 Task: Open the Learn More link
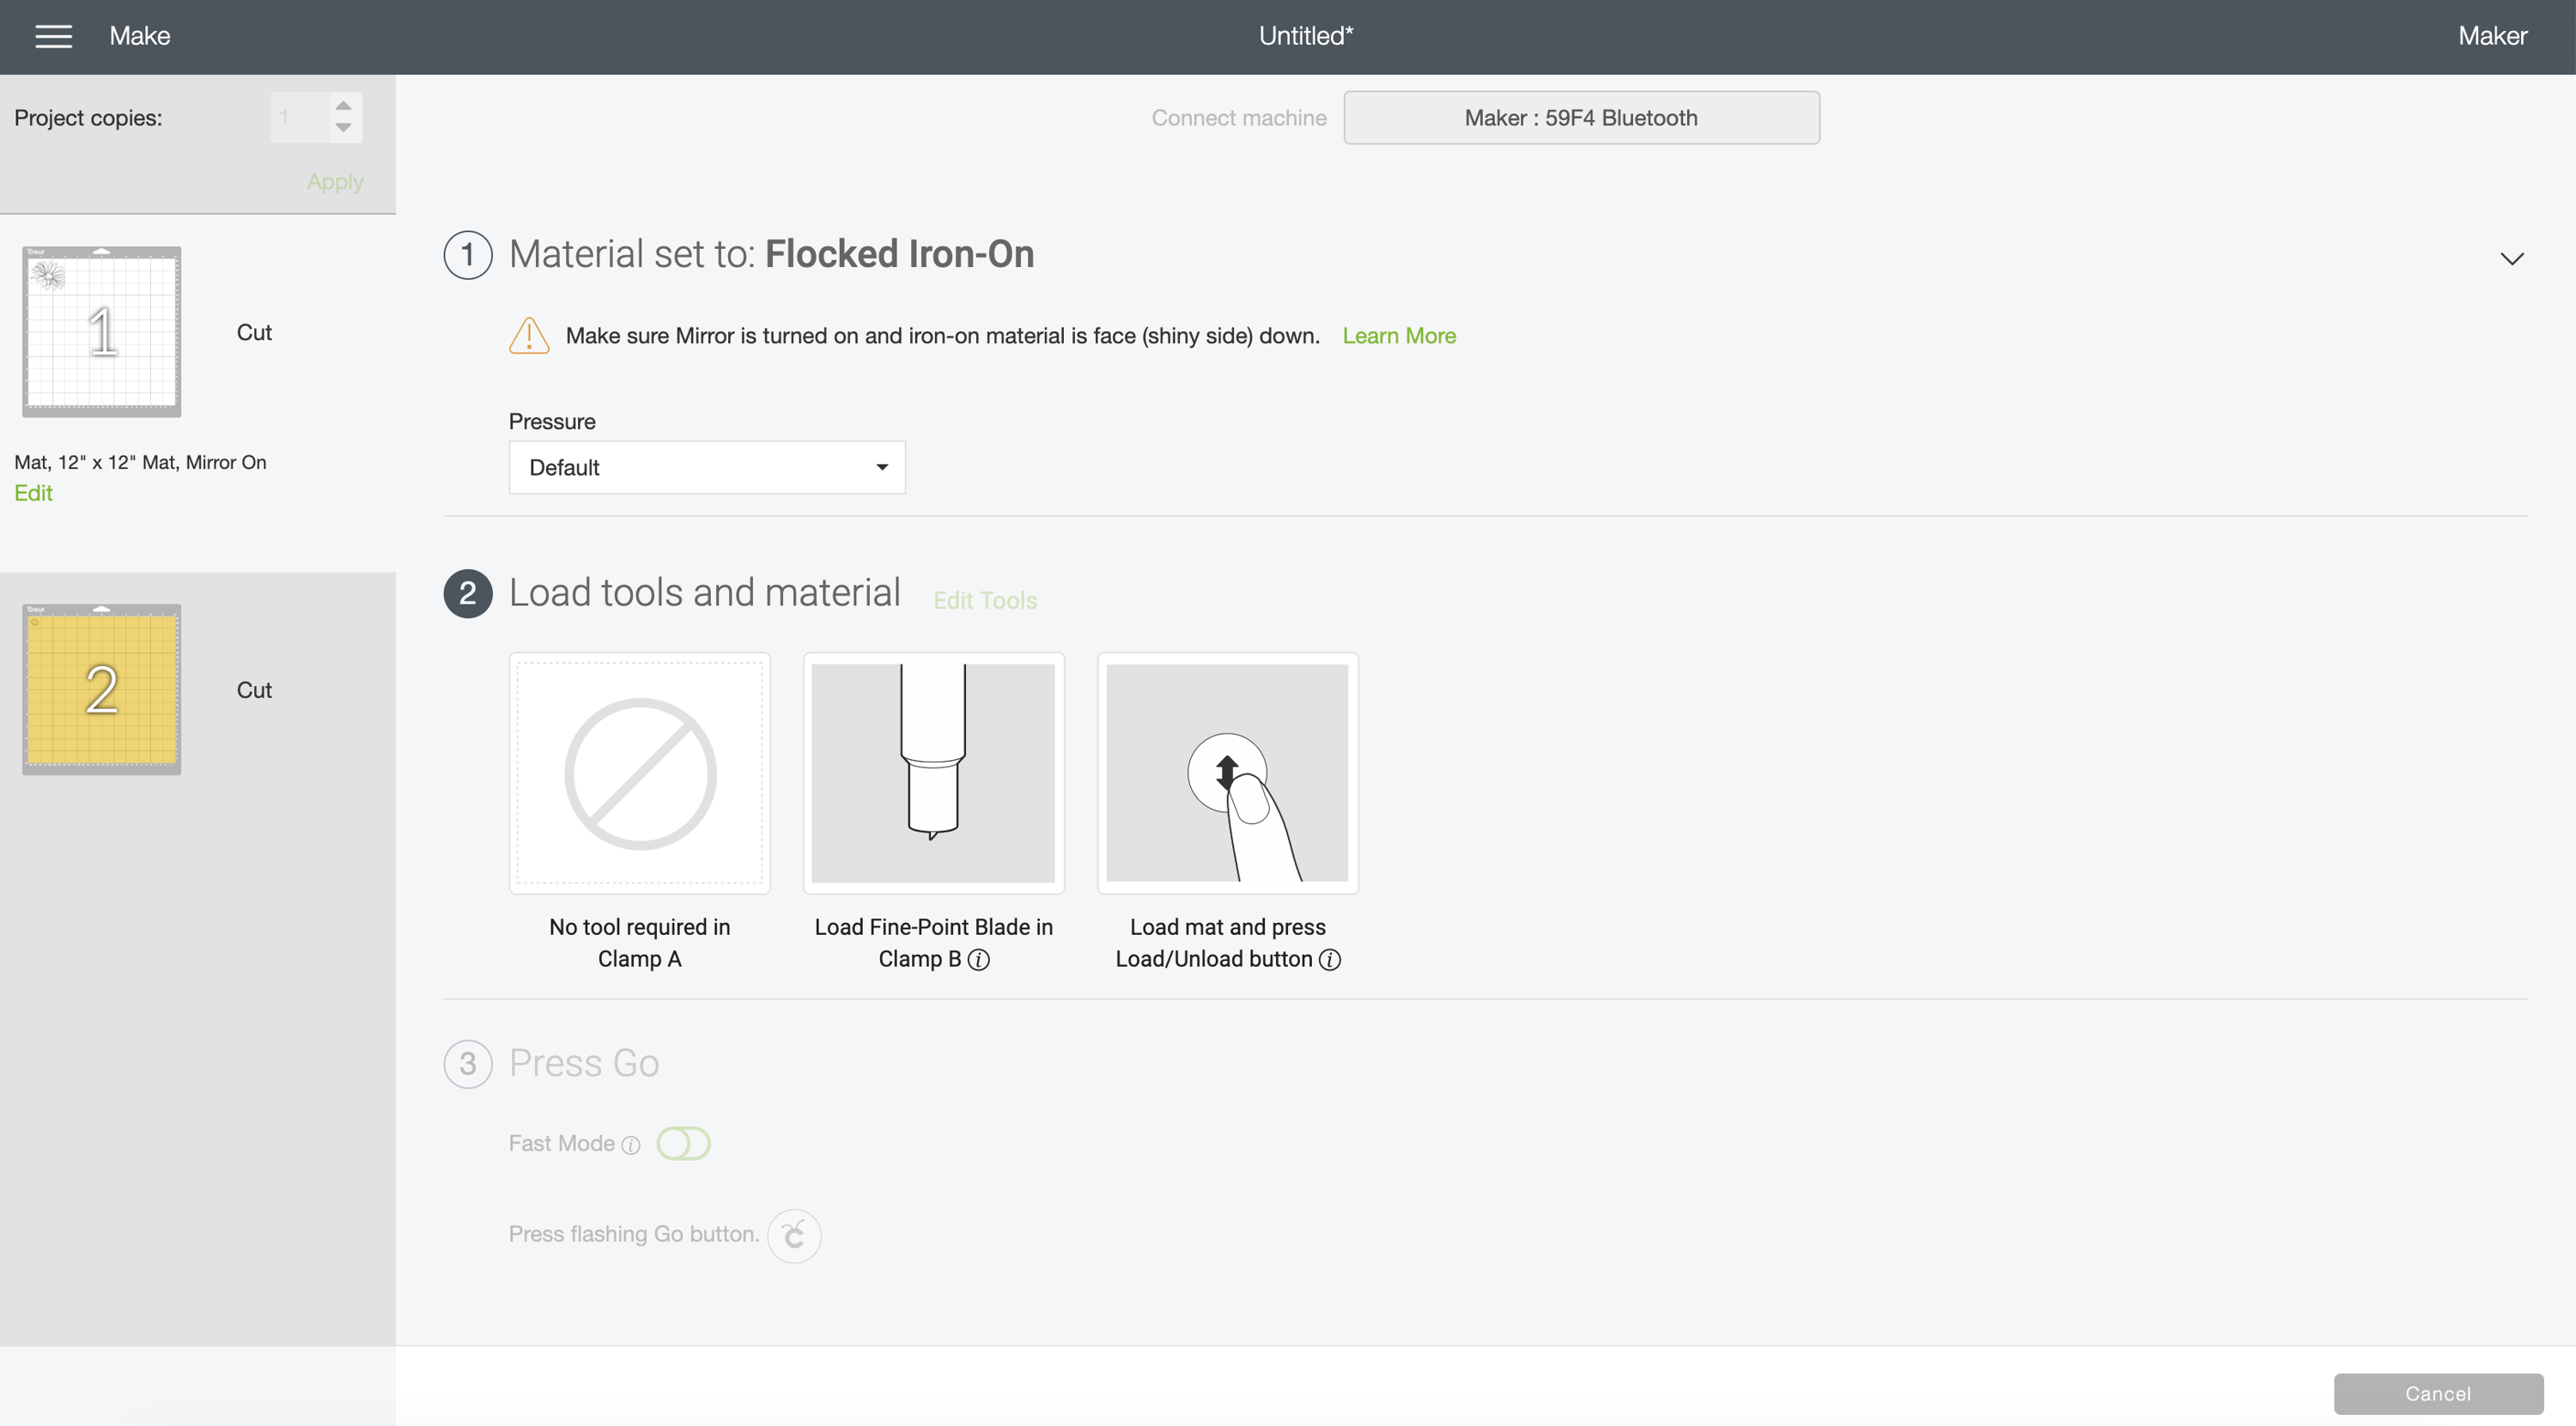coord(1398,336)
